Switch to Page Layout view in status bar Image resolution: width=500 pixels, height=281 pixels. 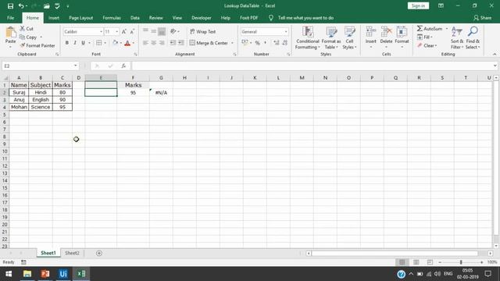(x=416, y=262)
